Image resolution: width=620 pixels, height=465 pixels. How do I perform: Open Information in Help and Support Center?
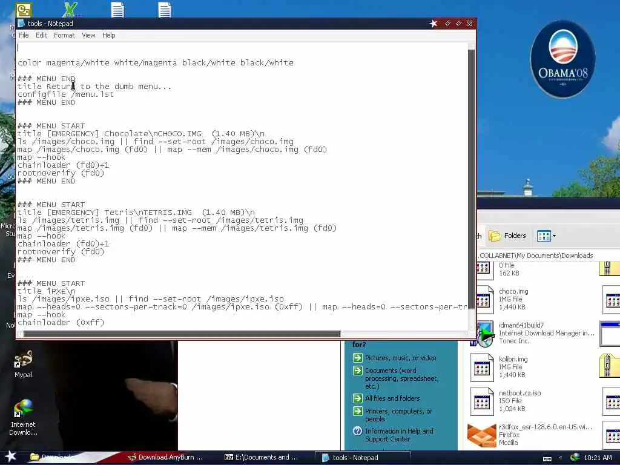[399, 435]
